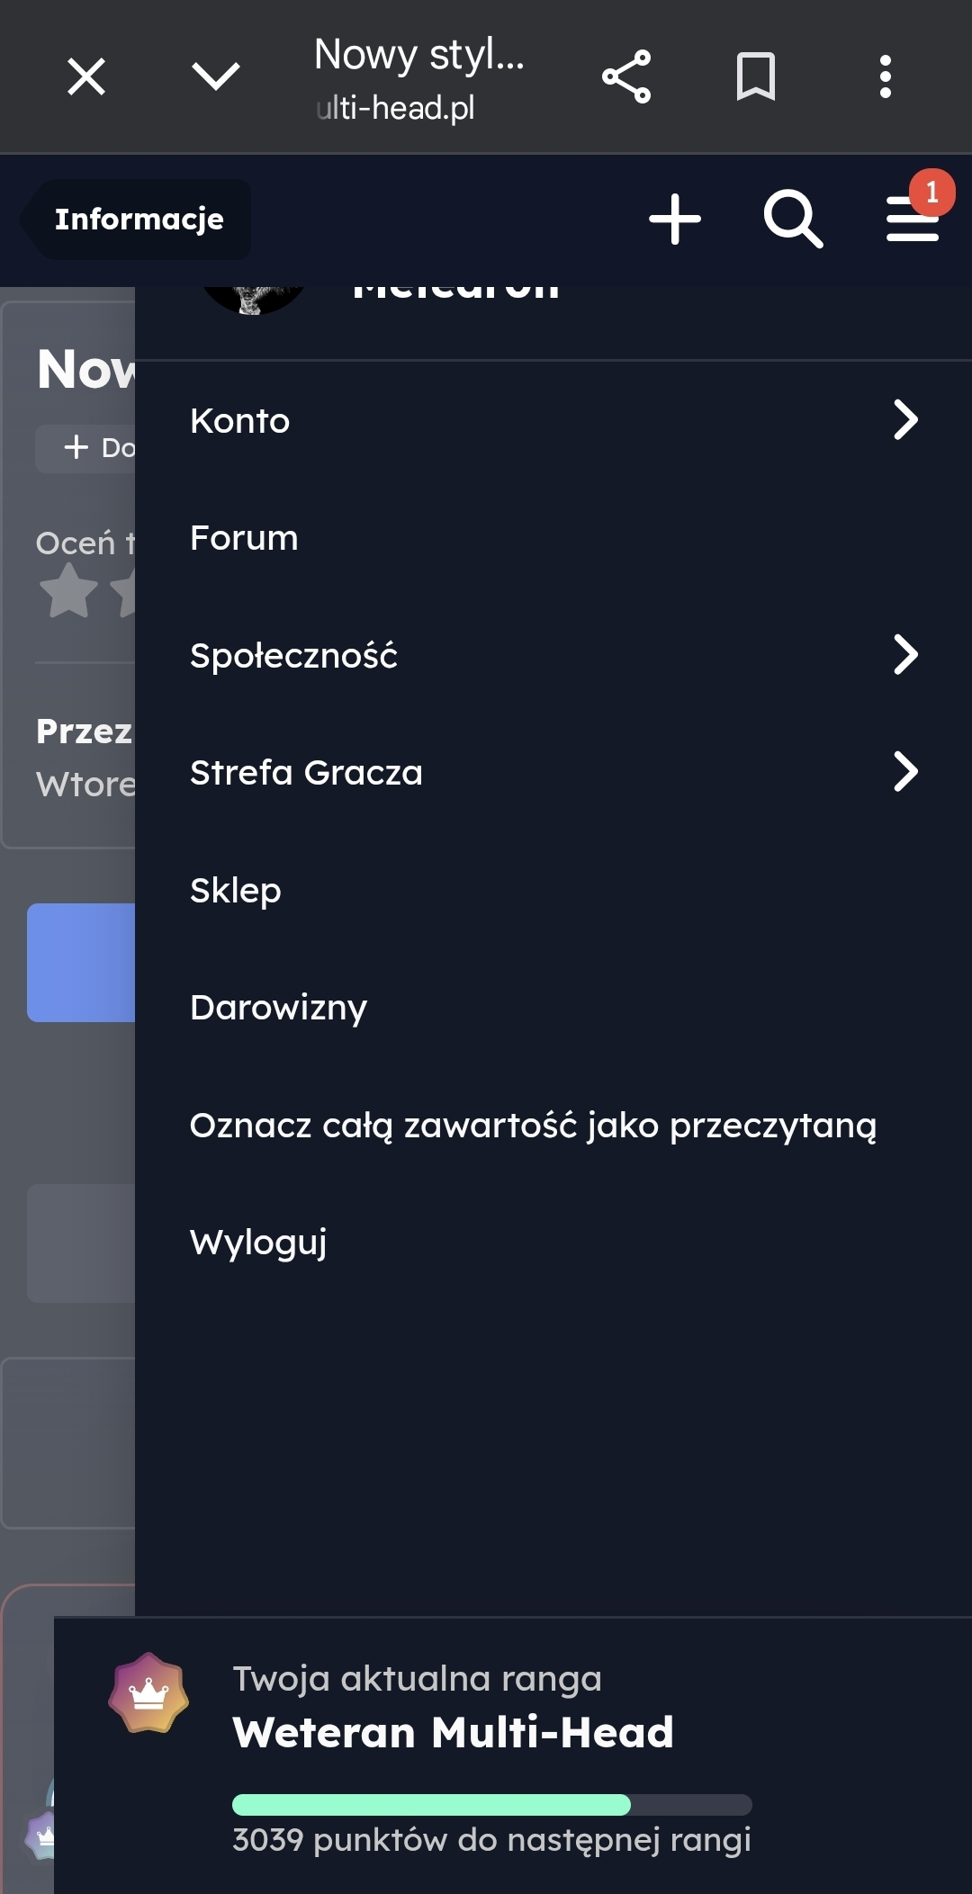Expand the Społeczność submenu chevron

905,655
